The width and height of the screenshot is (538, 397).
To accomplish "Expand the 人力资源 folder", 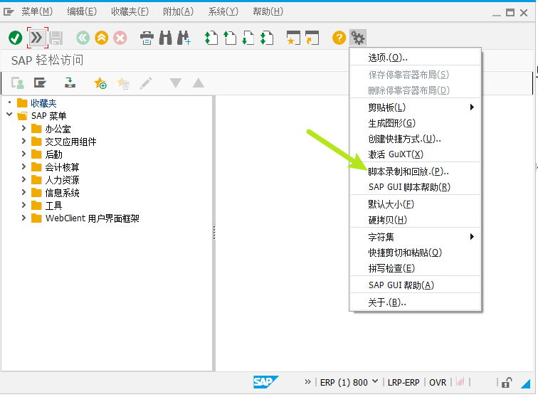I will pos(23,179).
